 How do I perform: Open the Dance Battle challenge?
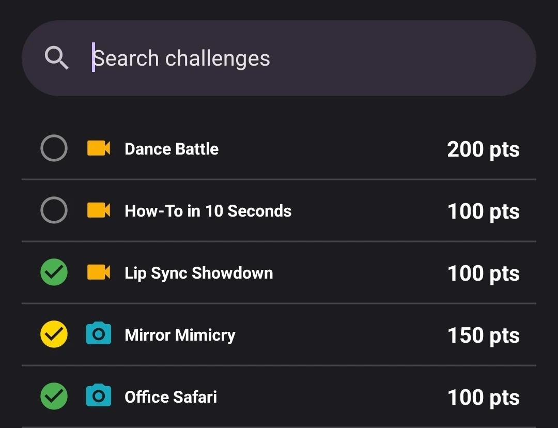[172, 149]
